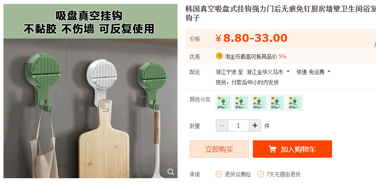Increase quantity with the plus button
376x183 pixels.
pyautogui.click(x=255, y=125)
